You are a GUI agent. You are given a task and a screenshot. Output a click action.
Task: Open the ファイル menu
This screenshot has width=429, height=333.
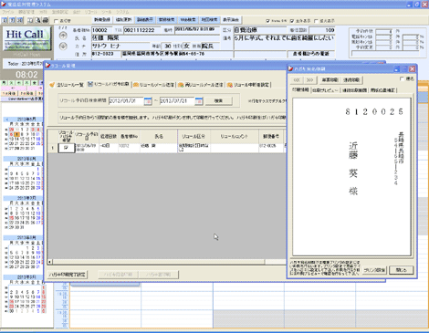(8, 12)
